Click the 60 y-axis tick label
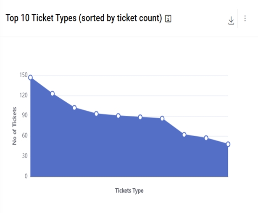 point(24,135)
